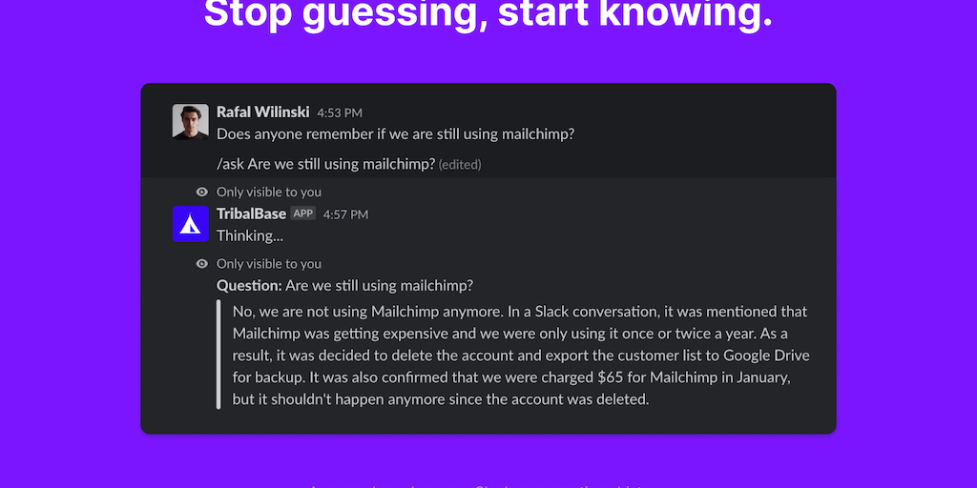Click Rafal Wilinski's profile photo avatar
This screenshot has width=977, height=488.
click(x=191, y=121)
